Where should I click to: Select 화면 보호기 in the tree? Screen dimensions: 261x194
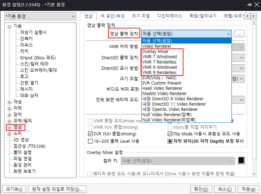coord(25,171)
